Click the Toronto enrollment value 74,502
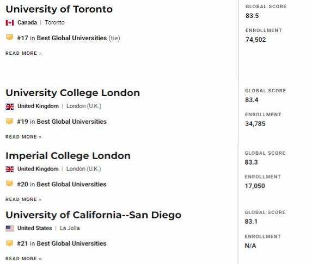 (256, 40)
